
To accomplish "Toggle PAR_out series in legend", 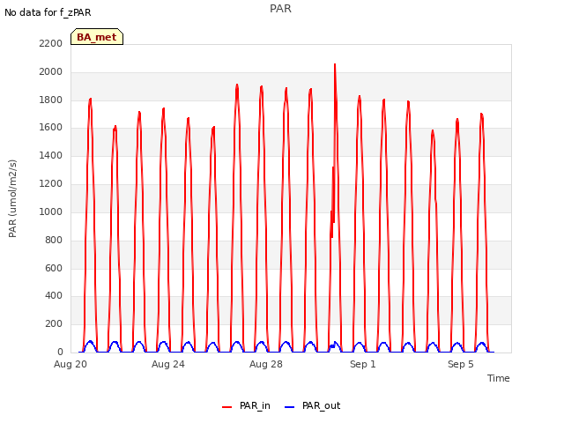I will tap(312, 405).
